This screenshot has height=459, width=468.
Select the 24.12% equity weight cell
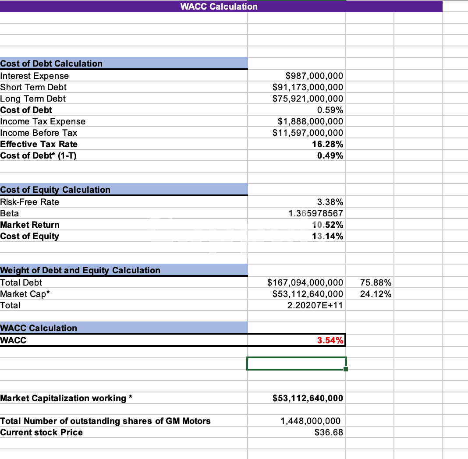pyautogui.click(x=376, y=294)
